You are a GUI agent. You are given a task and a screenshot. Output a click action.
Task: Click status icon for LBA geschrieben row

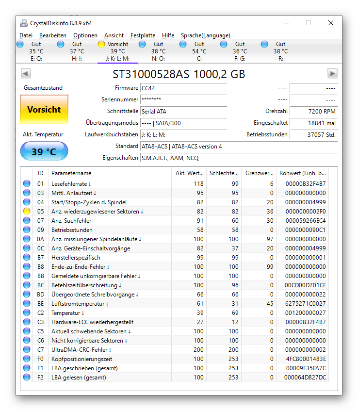pyautogui.click(x=27, y=368)
